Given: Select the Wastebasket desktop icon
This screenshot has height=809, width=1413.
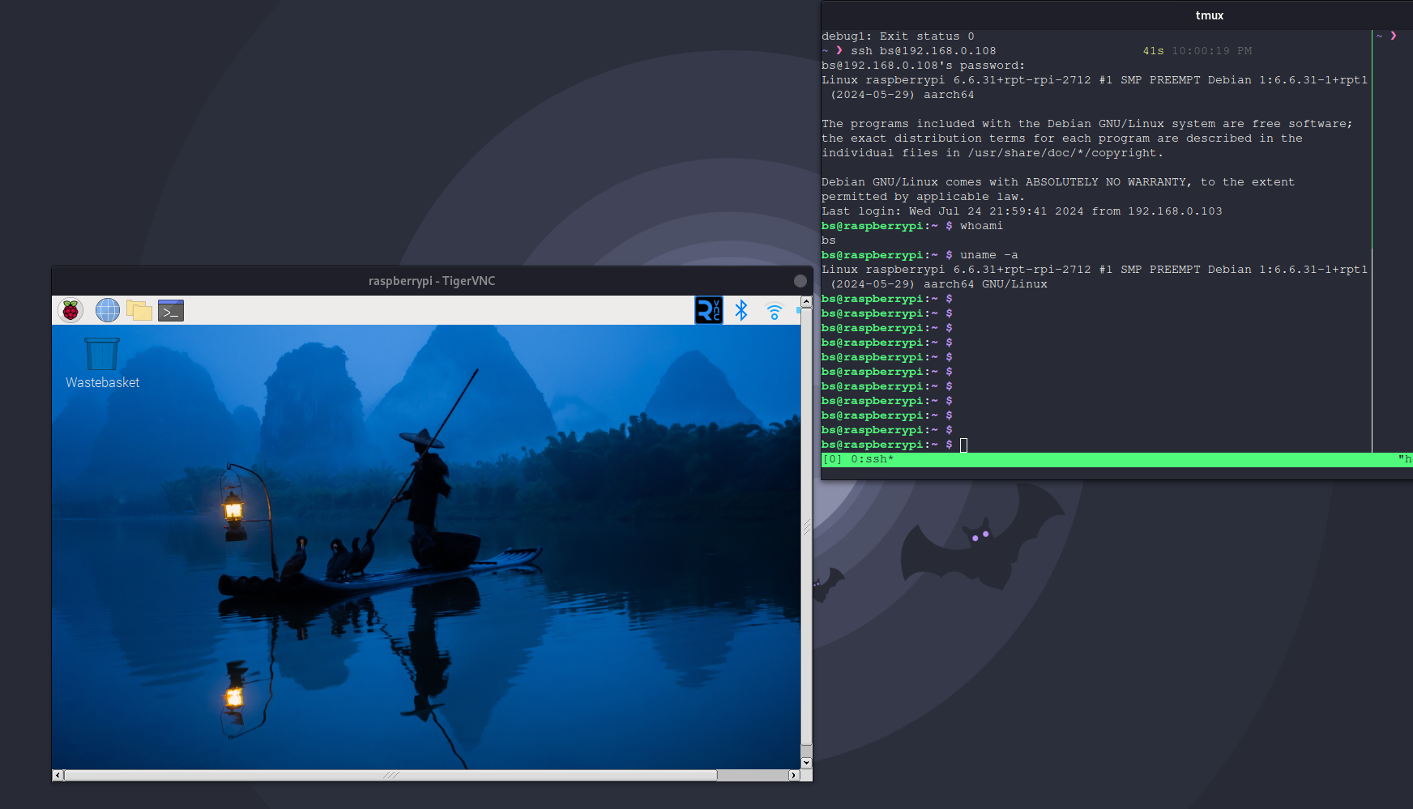Looking at the screenshot, I should pos(102,364).
